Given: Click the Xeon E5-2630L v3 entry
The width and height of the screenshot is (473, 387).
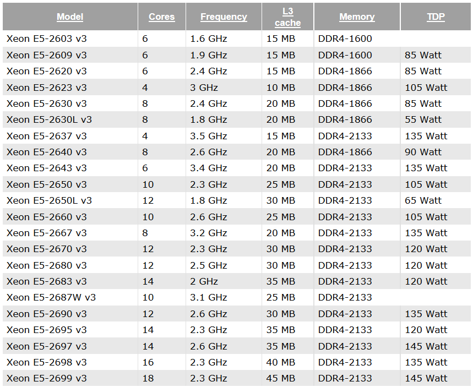Looking at the screenshot, I should [x=49, y=120].
